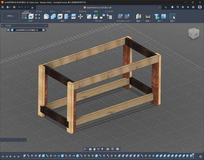Click the Create Sketch tool icon
Screen dimensions: 204x160
[24, 17]
